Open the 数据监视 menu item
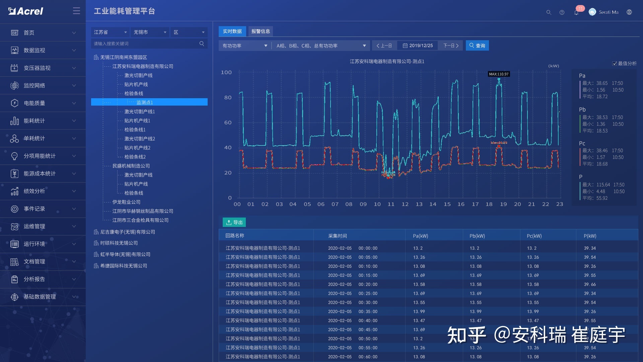Viewport: 643px width, 362px height. point(43,50)
